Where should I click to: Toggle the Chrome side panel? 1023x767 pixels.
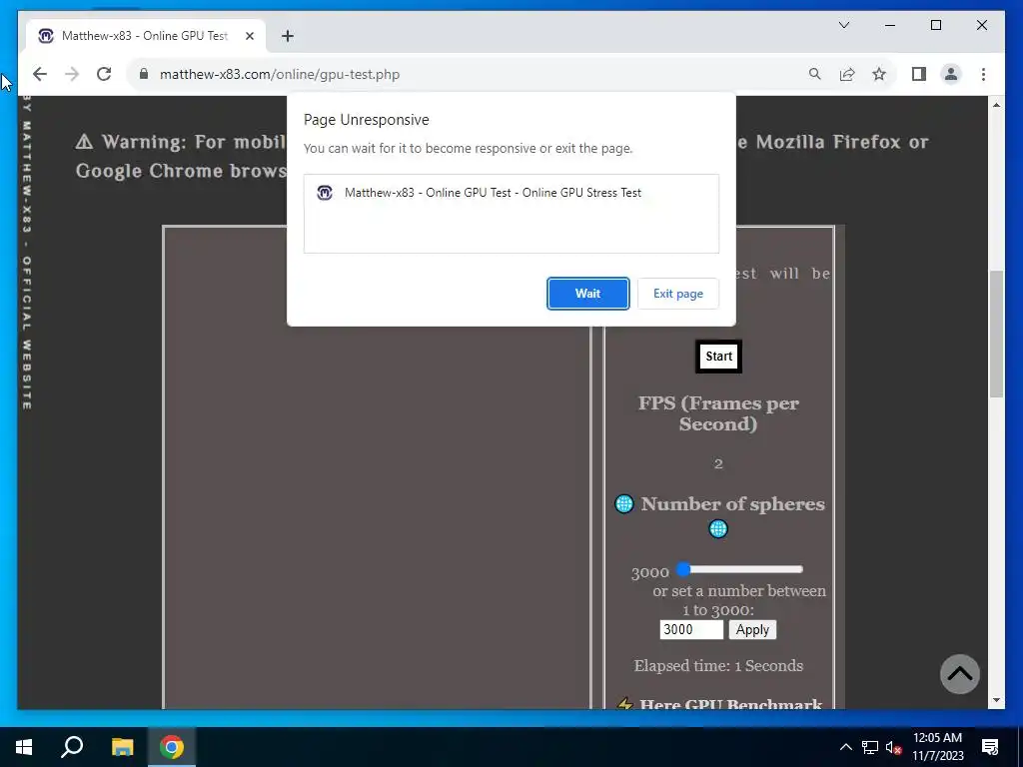pyautogui.click(x=919, y=74)
